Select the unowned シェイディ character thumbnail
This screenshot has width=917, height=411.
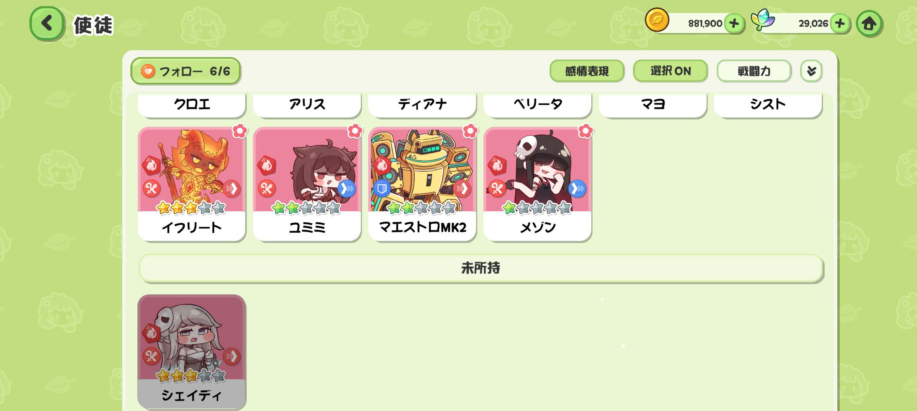click(192, 351)
